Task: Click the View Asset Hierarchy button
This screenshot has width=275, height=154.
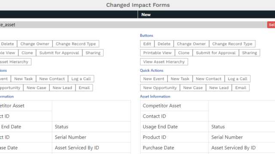Action: pos(164,62)
